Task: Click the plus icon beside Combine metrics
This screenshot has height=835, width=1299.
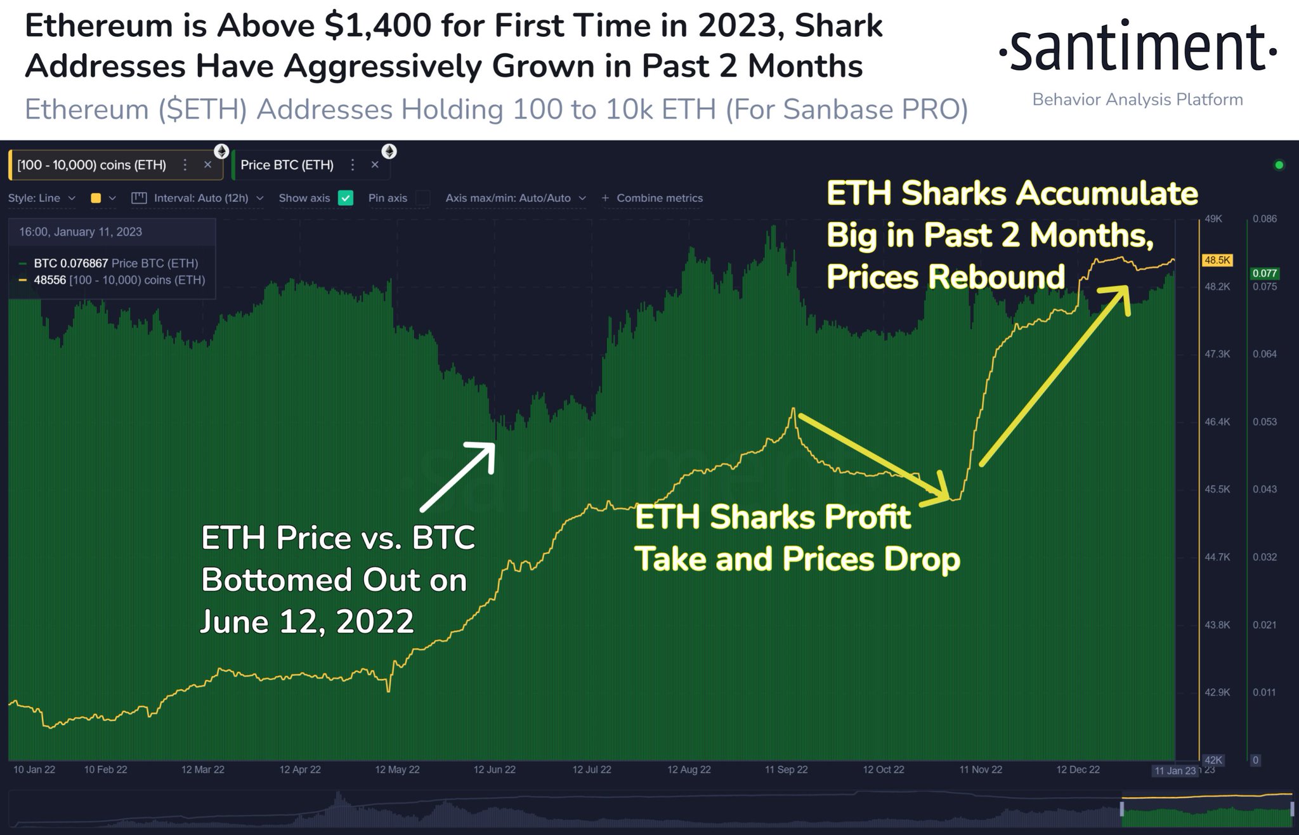Action: click(x=605, y=198)
